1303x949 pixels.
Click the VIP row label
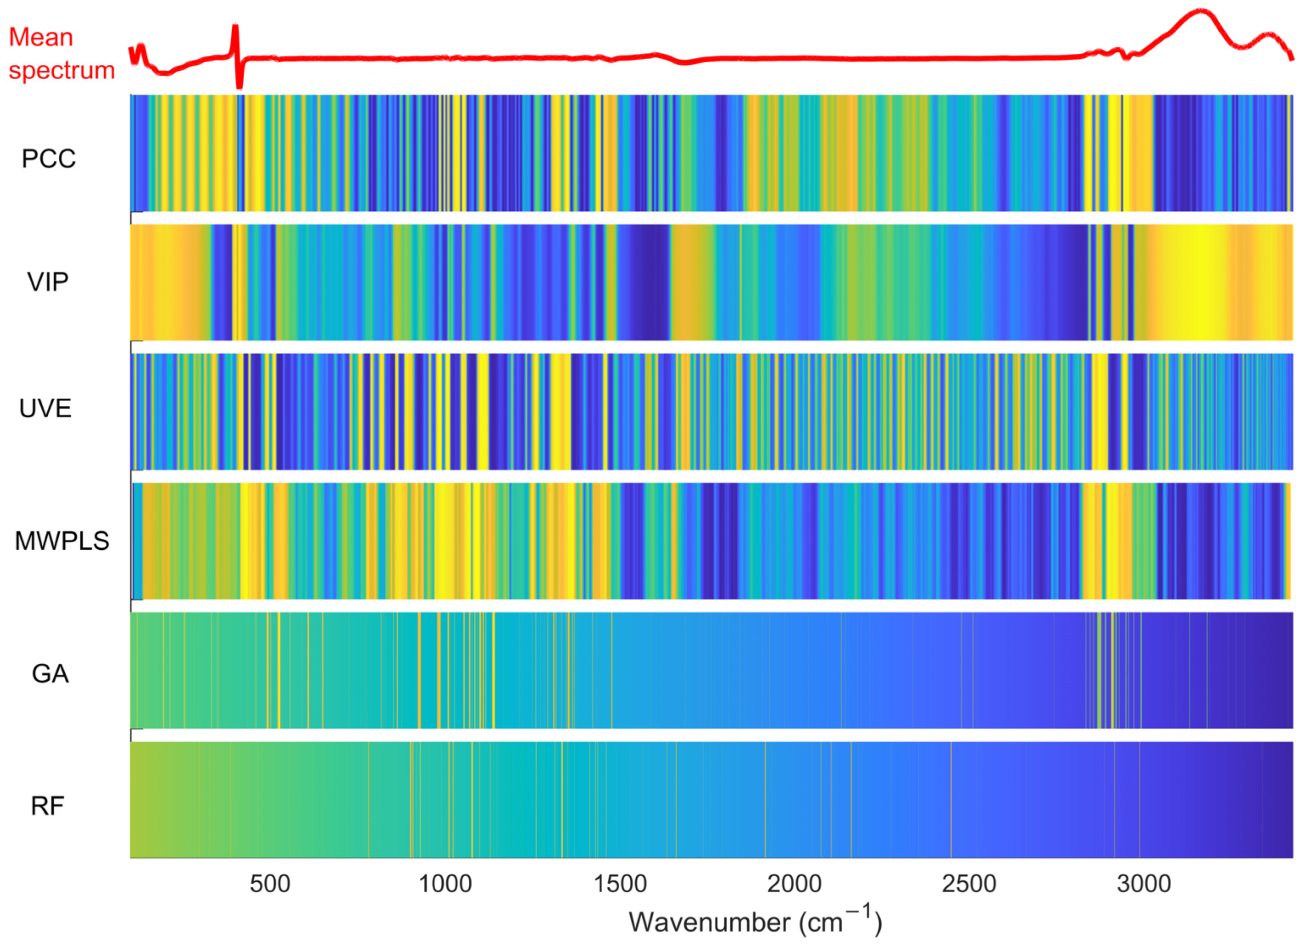pyautogui.click(x=48, y=282)
